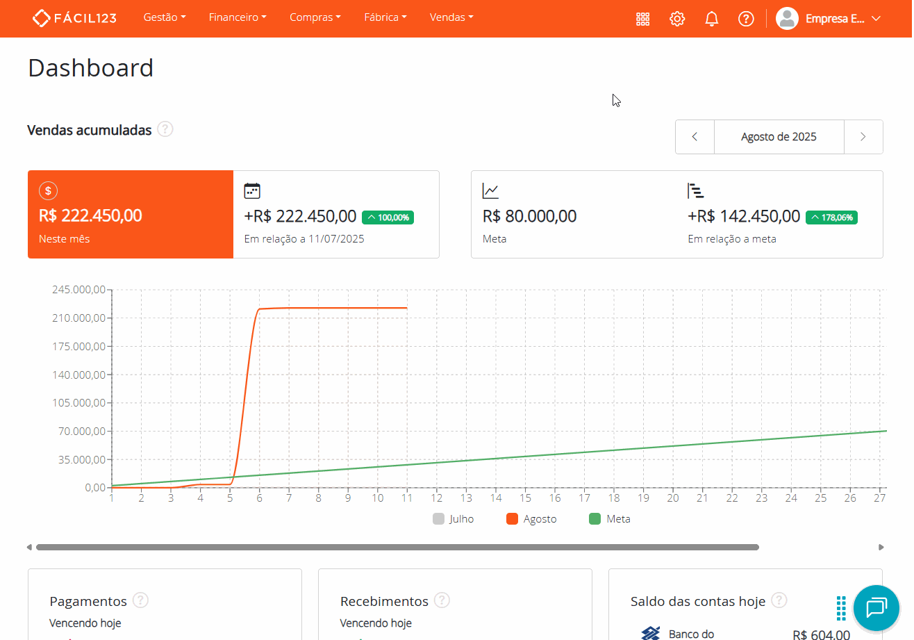Click the Fácil123 logo
This screenshot has height=640, width=914.
point(74,18)
